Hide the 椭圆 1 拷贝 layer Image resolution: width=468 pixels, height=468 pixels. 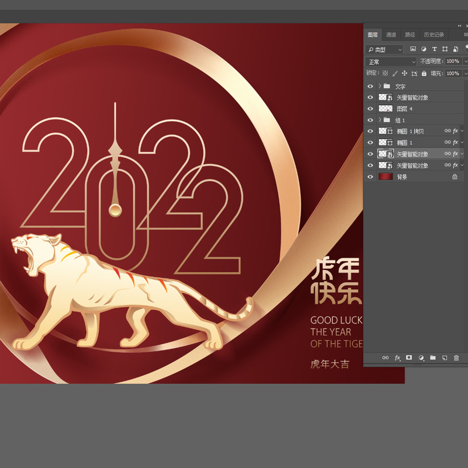click(370, 131)
